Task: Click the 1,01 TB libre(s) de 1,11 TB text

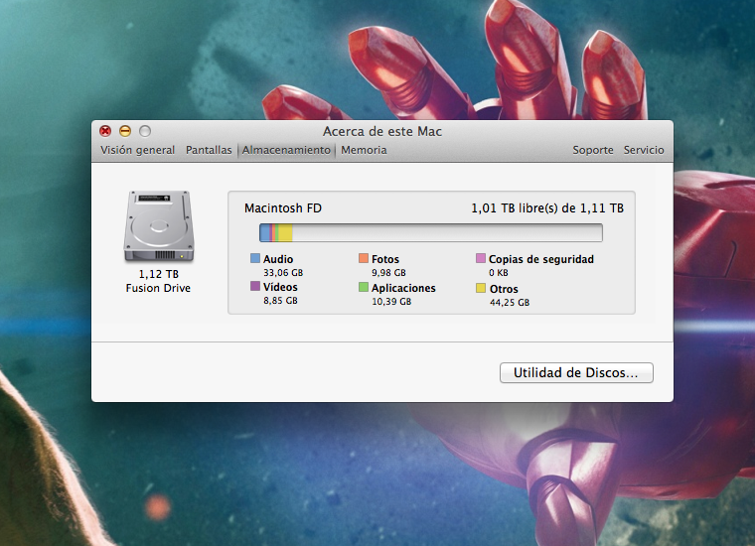Action: [x=547, y=208]
